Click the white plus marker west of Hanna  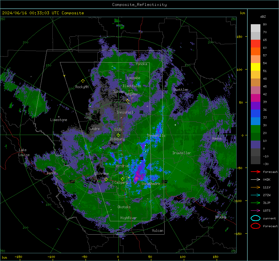pyautogui.click(x=175, y=125)
